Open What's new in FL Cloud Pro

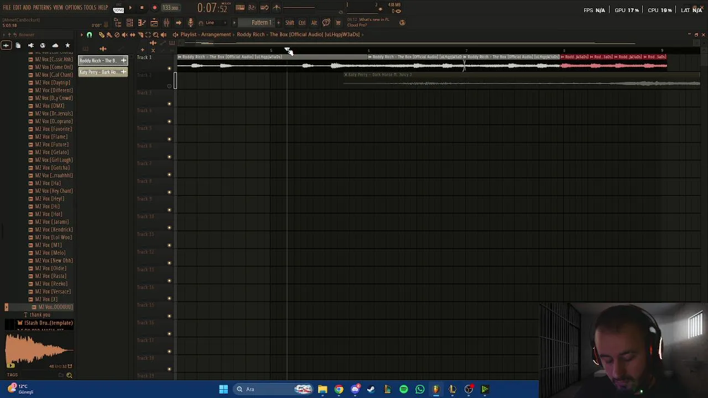[x=371, y=22]
